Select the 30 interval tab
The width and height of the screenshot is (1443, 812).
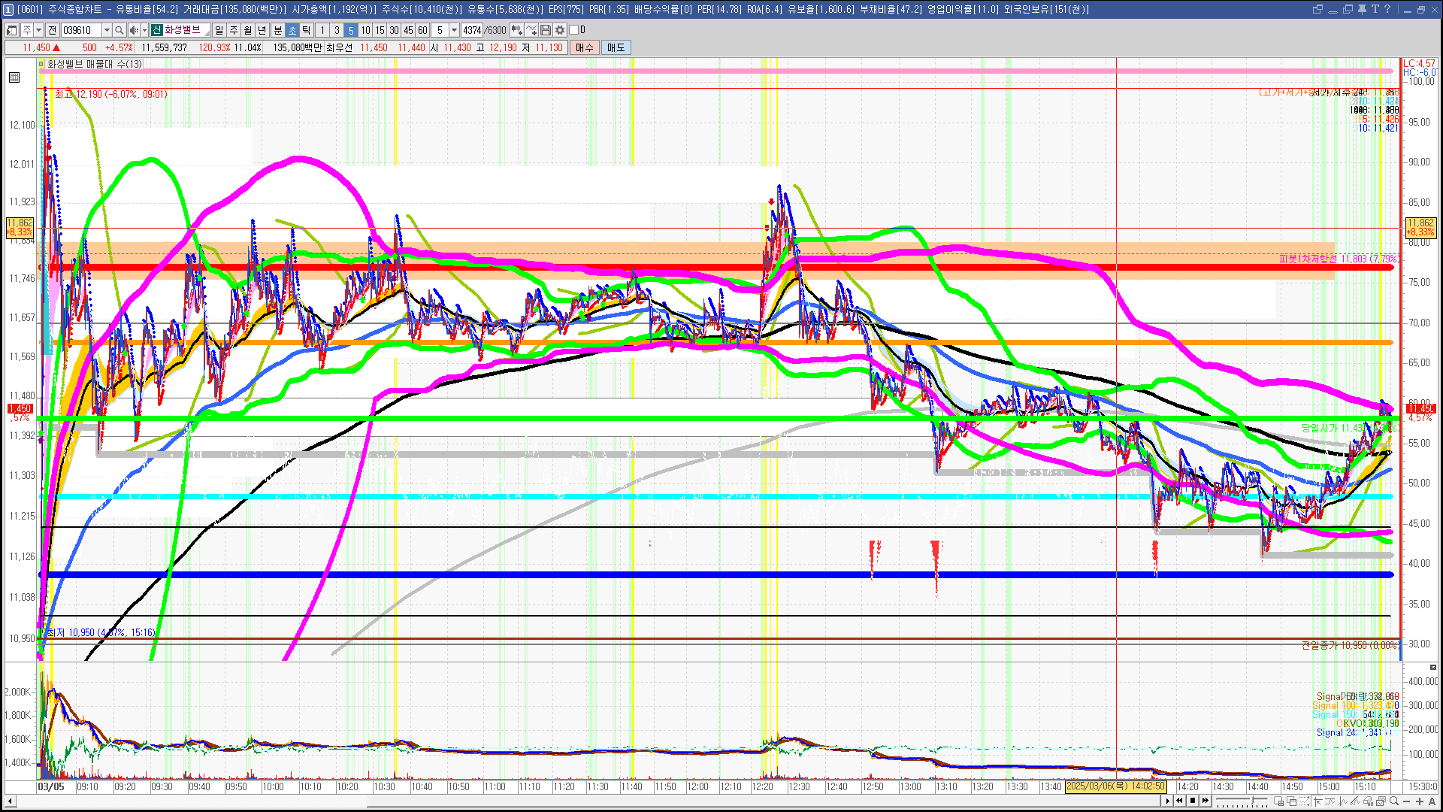coord(394,30)
